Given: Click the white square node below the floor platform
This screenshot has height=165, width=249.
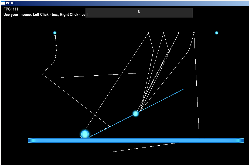Looking at the screenshot, I should click(x=108, y=152).
